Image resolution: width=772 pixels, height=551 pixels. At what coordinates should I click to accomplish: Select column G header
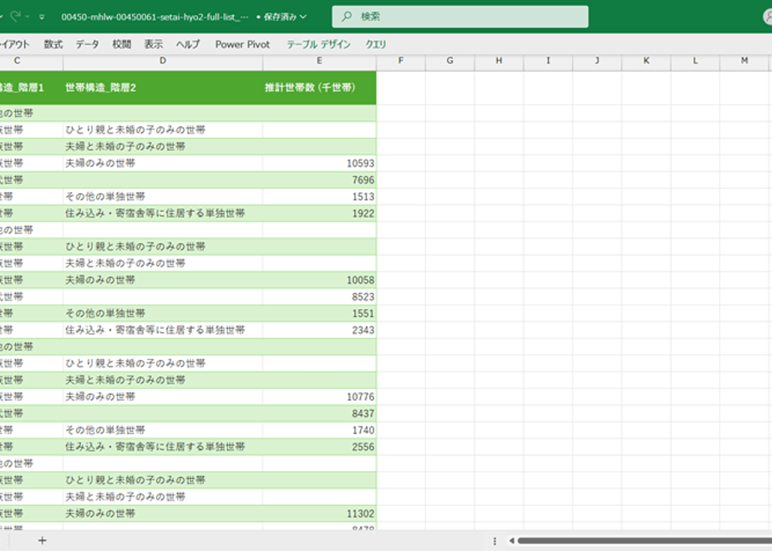[x=450, y=60]
